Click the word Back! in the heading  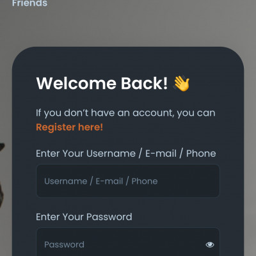click(145, 83)
